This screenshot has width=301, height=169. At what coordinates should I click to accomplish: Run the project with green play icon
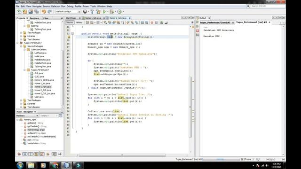(x=104, y=11)
